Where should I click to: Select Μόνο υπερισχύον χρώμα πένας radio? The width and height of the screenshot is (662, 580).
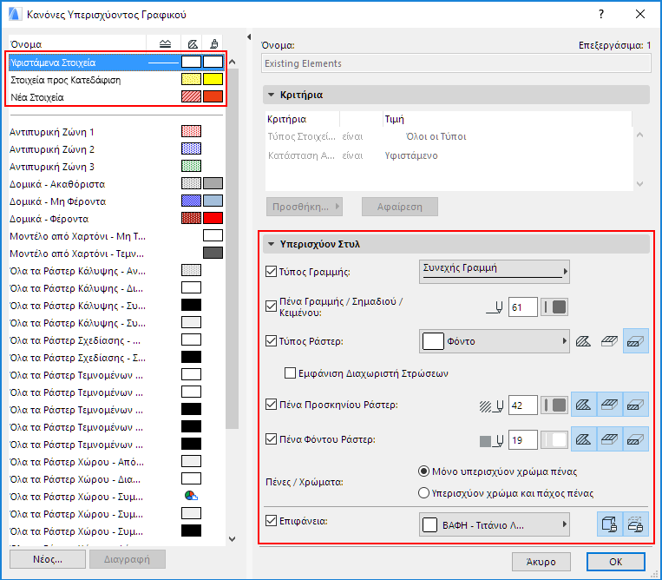tap(423, 471)
